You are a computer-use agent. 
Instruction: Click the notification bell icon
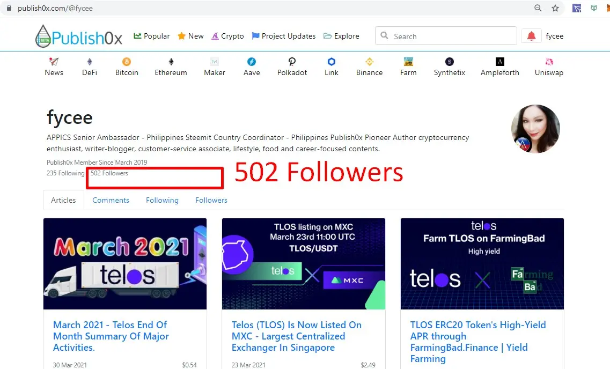(531, 36)
